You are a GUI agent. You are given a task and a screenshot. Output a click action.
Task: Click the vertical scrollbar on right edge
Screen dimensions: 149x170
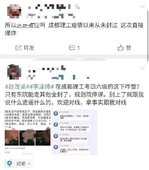148,36
